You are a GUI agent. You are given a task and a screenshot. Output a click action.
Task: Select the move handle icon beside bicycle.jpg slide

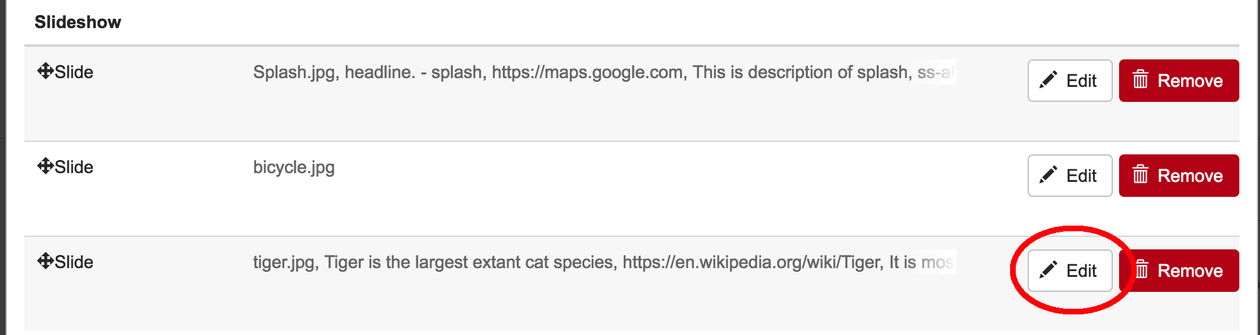click(x=45, y=166)
